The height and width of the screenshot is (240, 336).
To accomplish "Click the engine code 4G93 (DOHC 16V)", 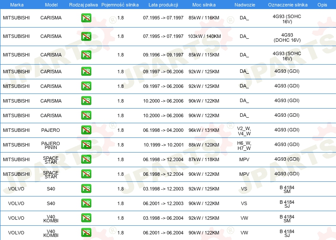I will (x=287, y=37).
